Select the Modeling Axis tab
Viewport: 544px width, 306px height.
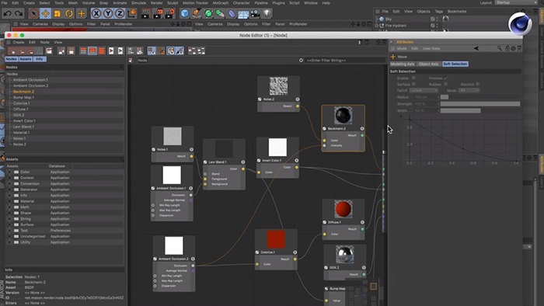(403, 64)
